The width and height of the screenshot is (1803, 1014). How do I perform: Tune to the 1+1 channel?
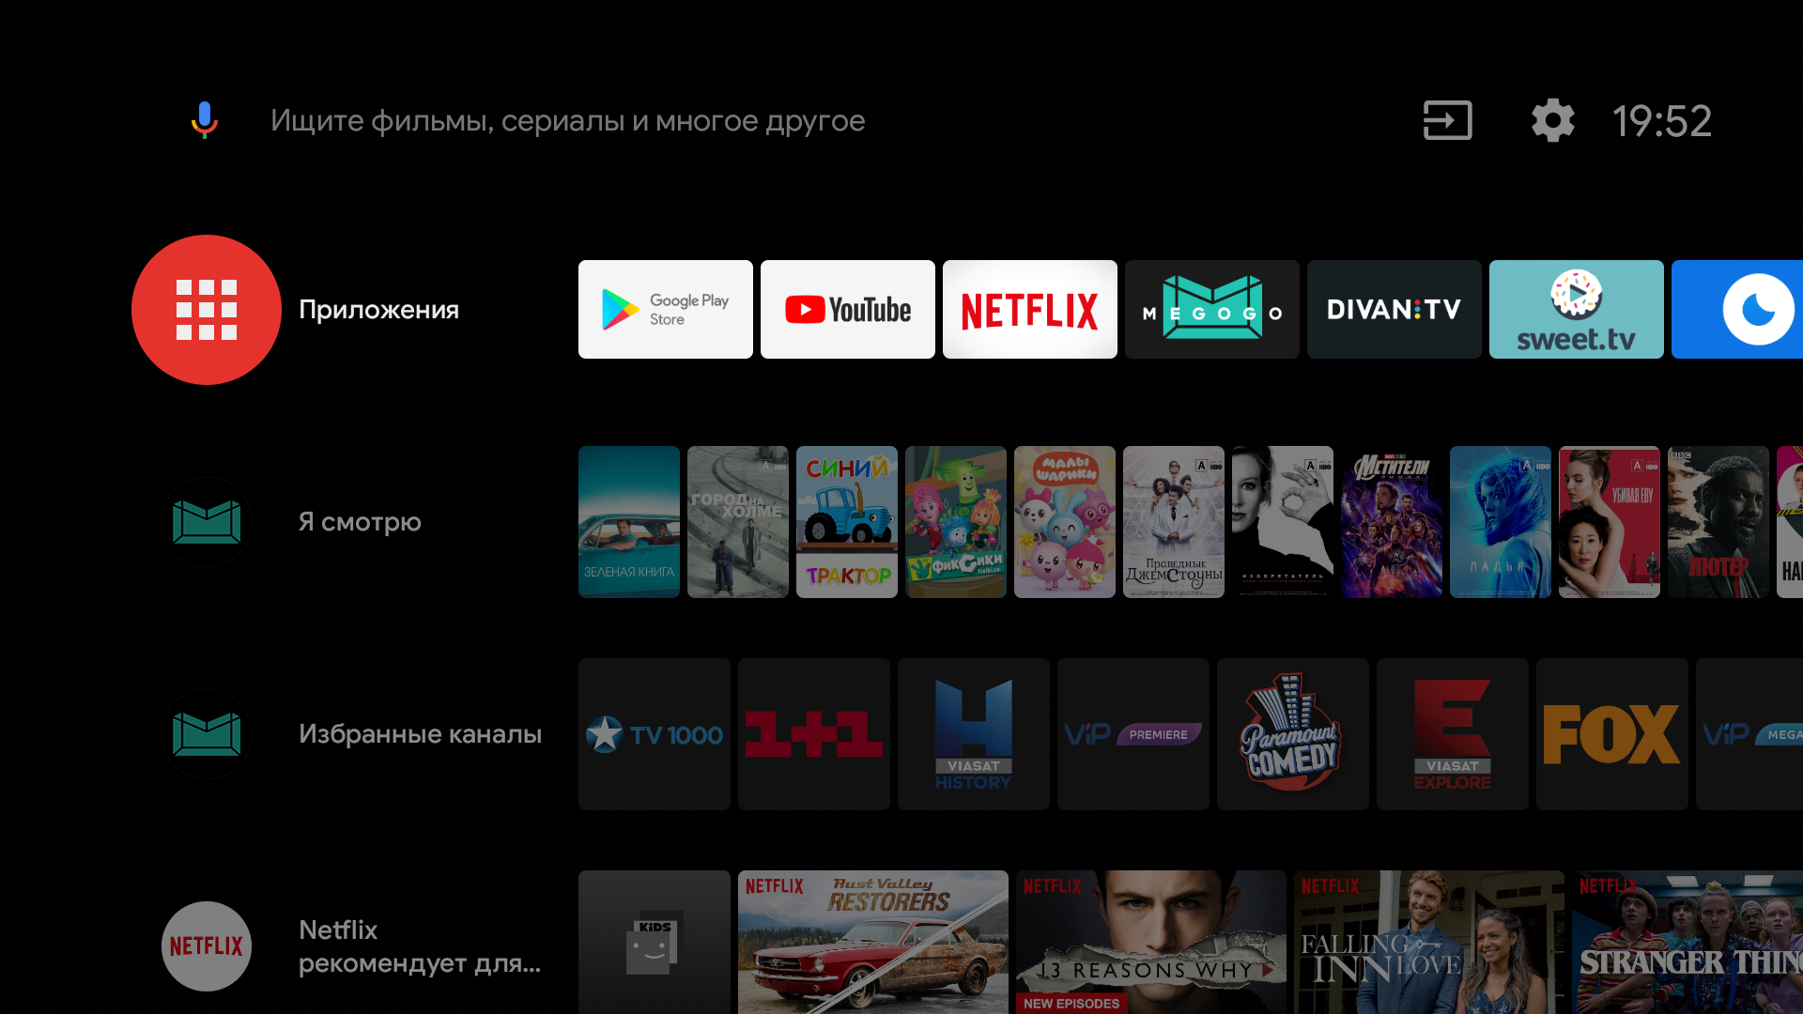coord(814,734)
